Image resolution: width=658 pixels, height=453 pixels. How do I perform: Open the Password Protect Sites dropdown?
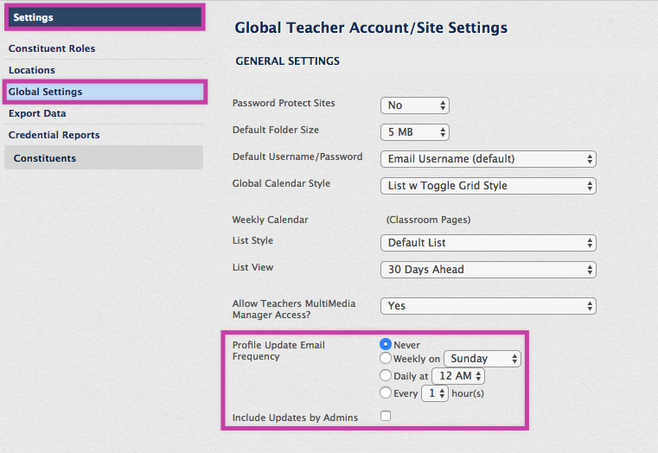(415, 105)
